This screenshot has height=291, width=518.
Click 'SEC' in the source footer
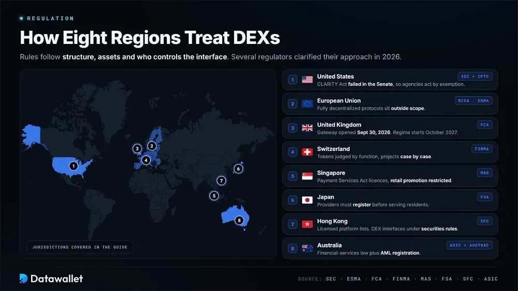click(331, 279)
